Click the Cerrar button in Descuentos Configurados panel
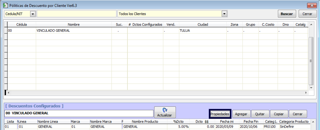The width and height of the screenshot is (320, 130). tap(298, 114)
